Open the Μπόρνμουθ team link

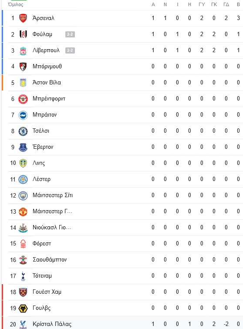(47, 67)
